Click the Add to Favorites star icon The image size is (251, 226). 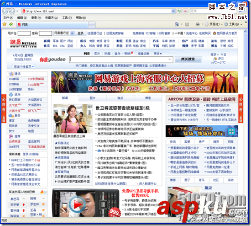pos(11,24)
